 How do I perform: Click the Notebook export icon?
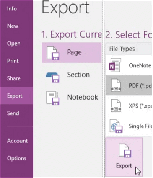(53, 98)
